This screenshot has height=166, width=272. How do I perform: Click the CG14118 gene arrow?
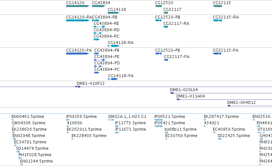[x=113, y=13]
